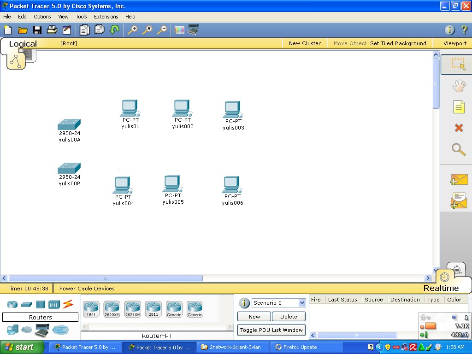The width and height of the screenshot is (472, 354).
Task: Pick the 1841 router model
Action: tap(91, 309)
